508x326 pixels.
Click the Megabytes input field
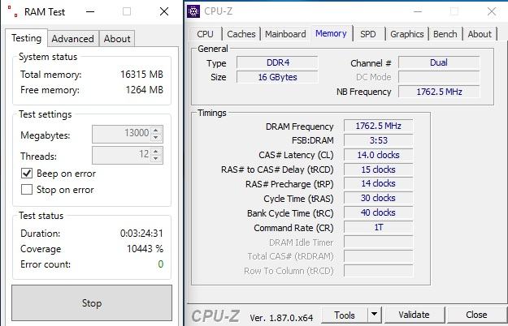coord(122,134)
